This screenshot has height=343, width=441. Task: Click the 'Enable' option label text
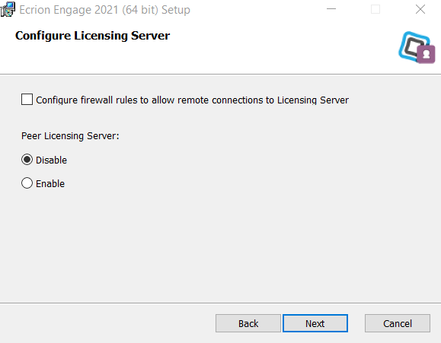pos(50,184)
